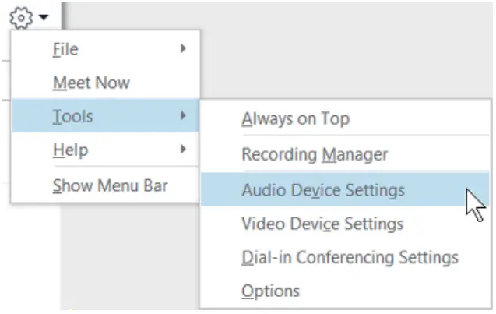Image resolution: width=496 pixels, height=314 pixels.
Task: Toggle Show Menu Bar
Action: click(110, 185)
